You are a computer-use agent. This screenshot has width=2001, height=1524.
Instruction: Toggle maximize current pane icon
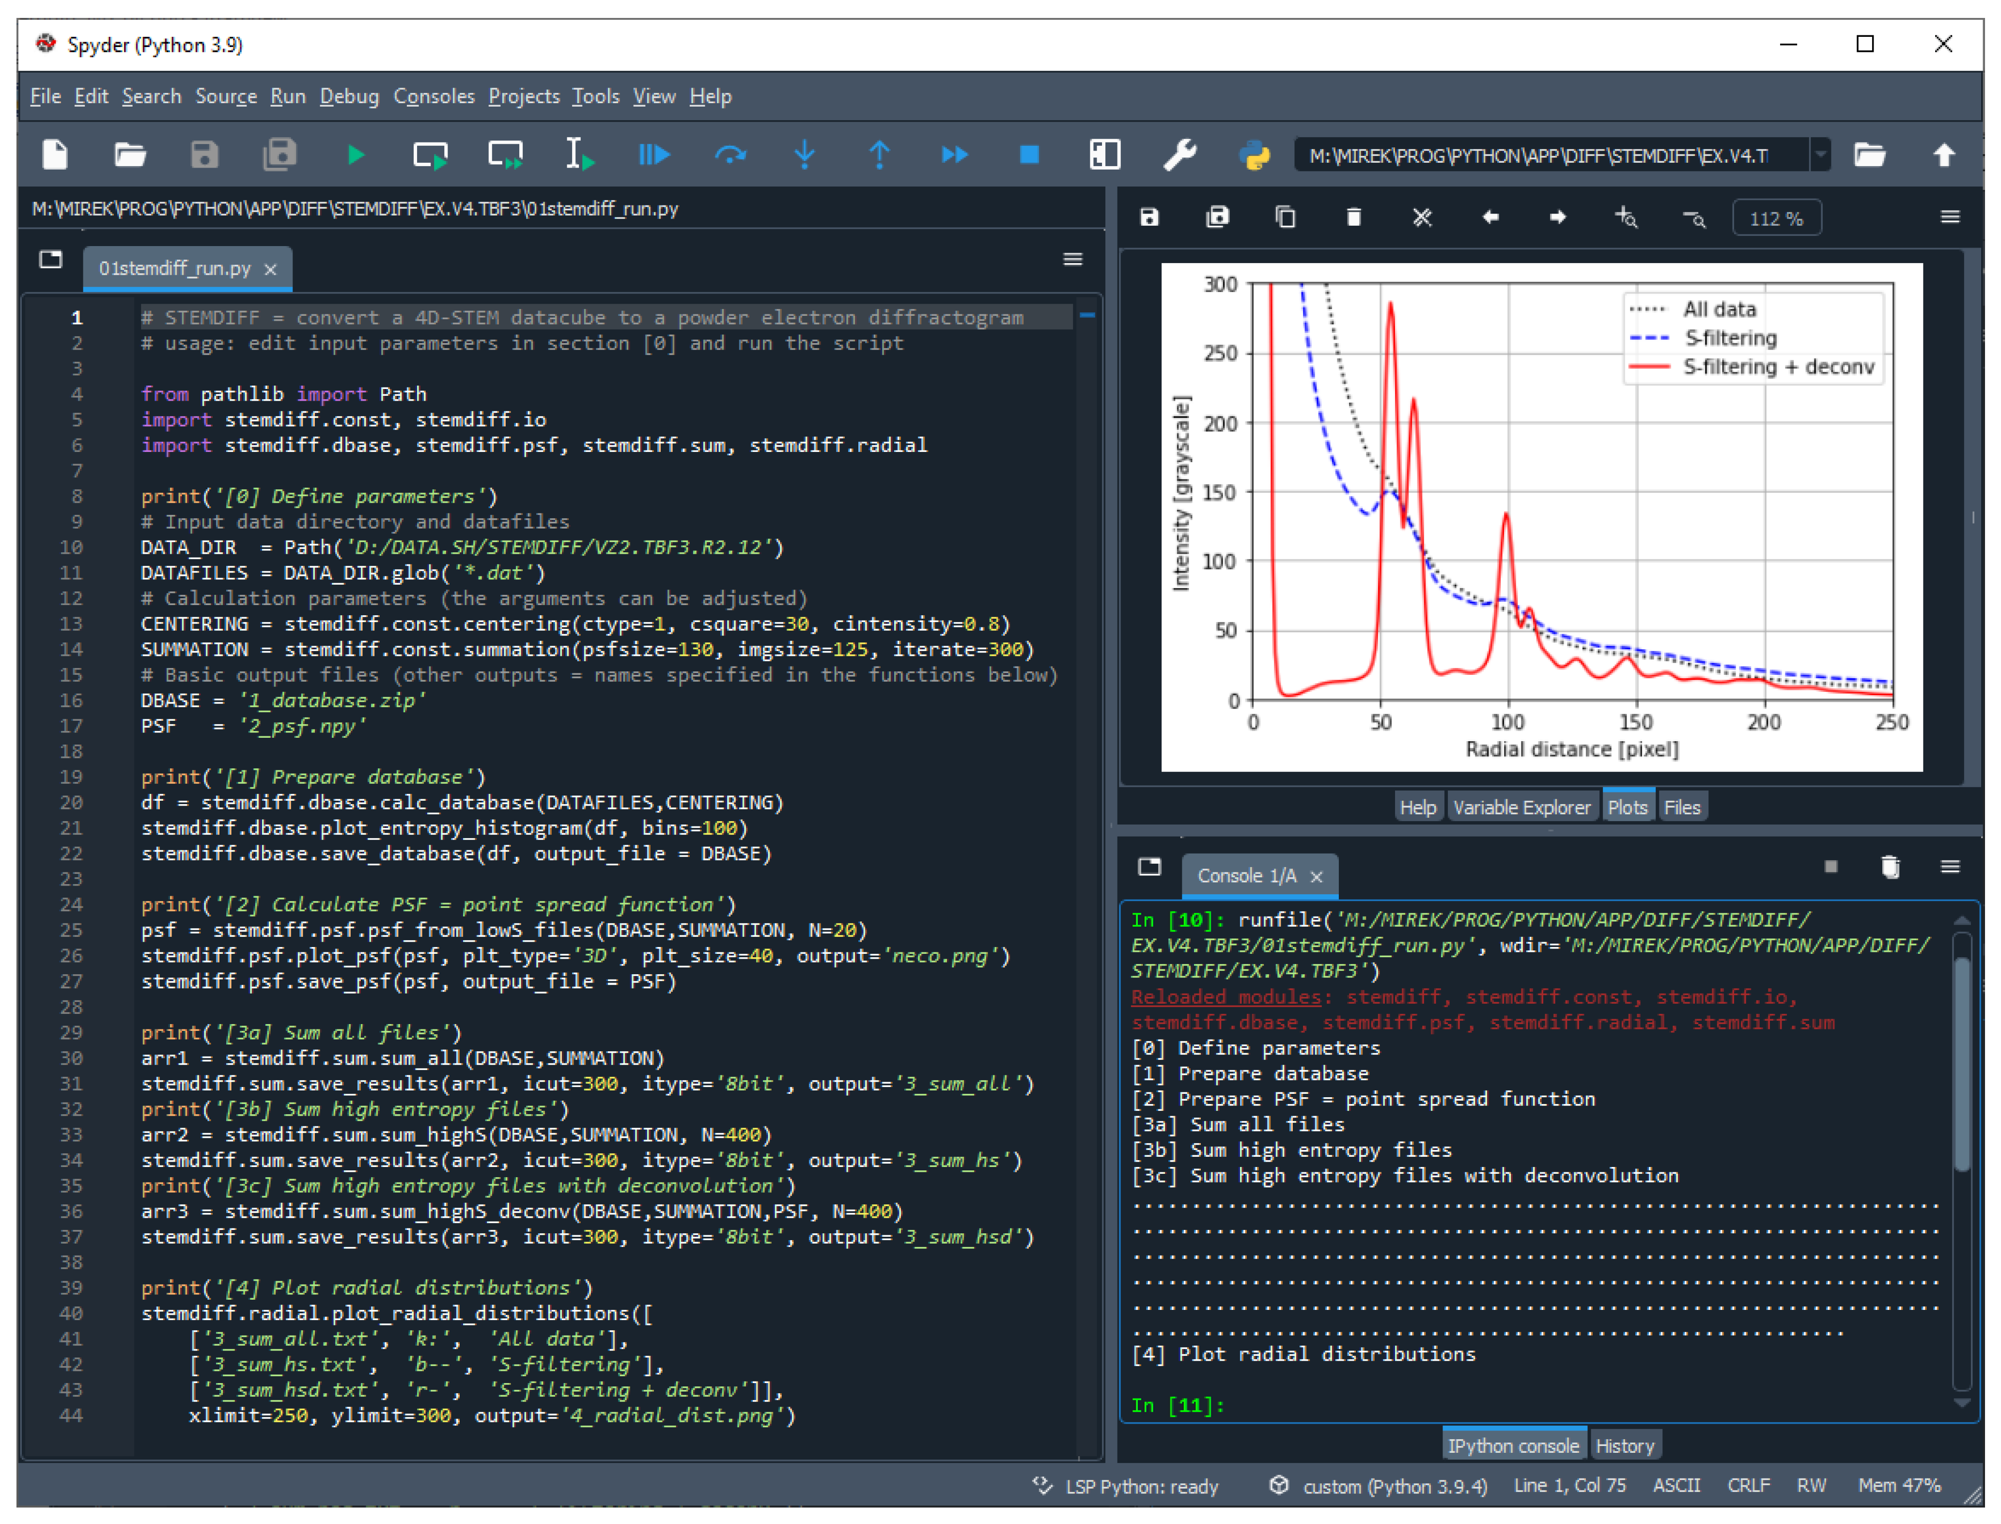click(x=1104, y=155)
